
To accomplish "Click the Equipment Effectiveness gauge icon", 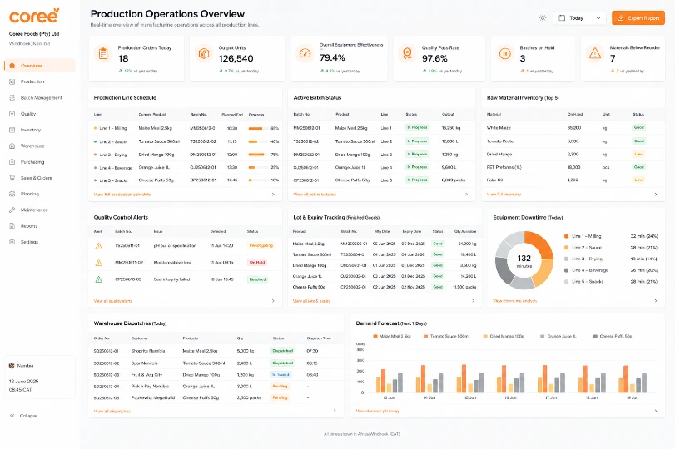I will tap(305, 54).
